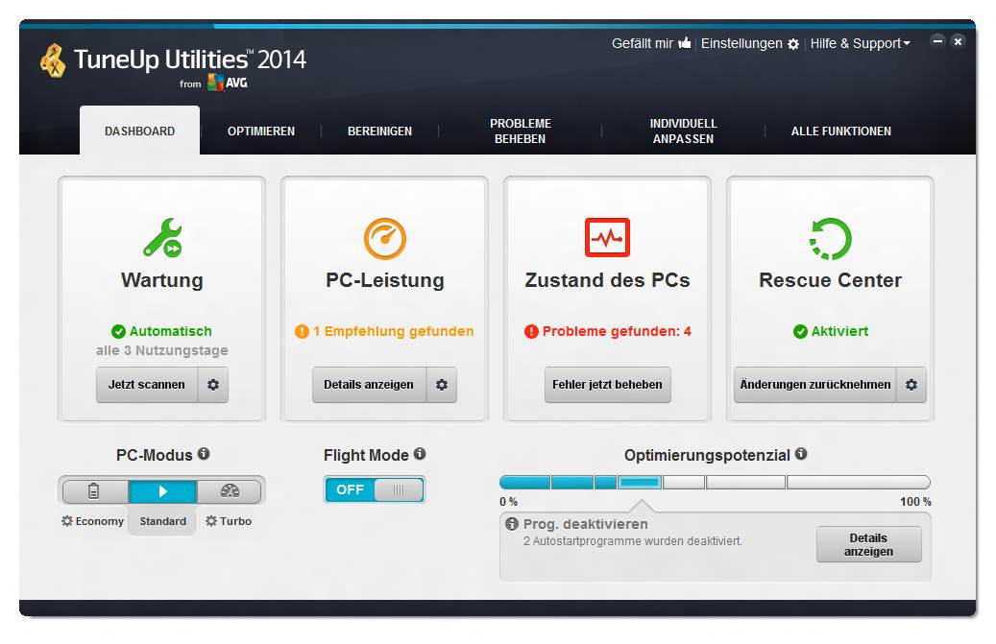Switch to the Optimieren tab
The width and height of the screenshot is (996, 644).
click(261, 131)
